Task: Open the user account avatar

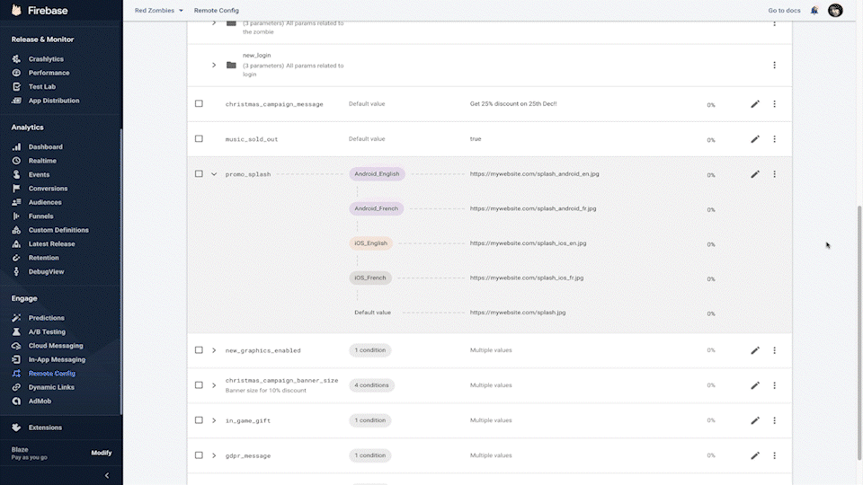Action: tap(835, 11)
